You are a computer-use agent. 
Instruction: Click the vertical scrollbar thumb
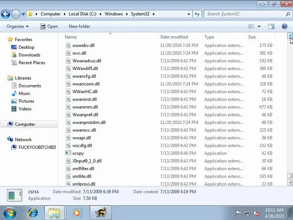[290, 176]
